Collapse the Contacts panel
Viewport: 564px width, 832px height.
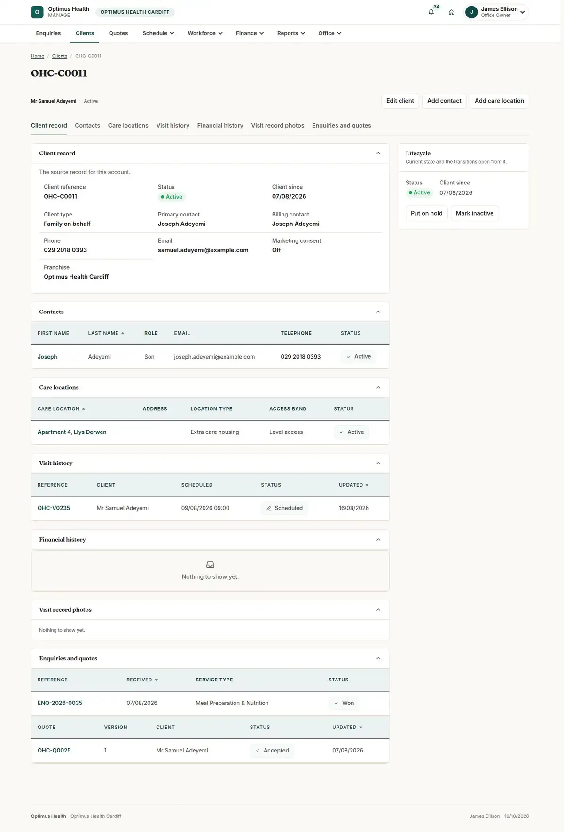378,312
